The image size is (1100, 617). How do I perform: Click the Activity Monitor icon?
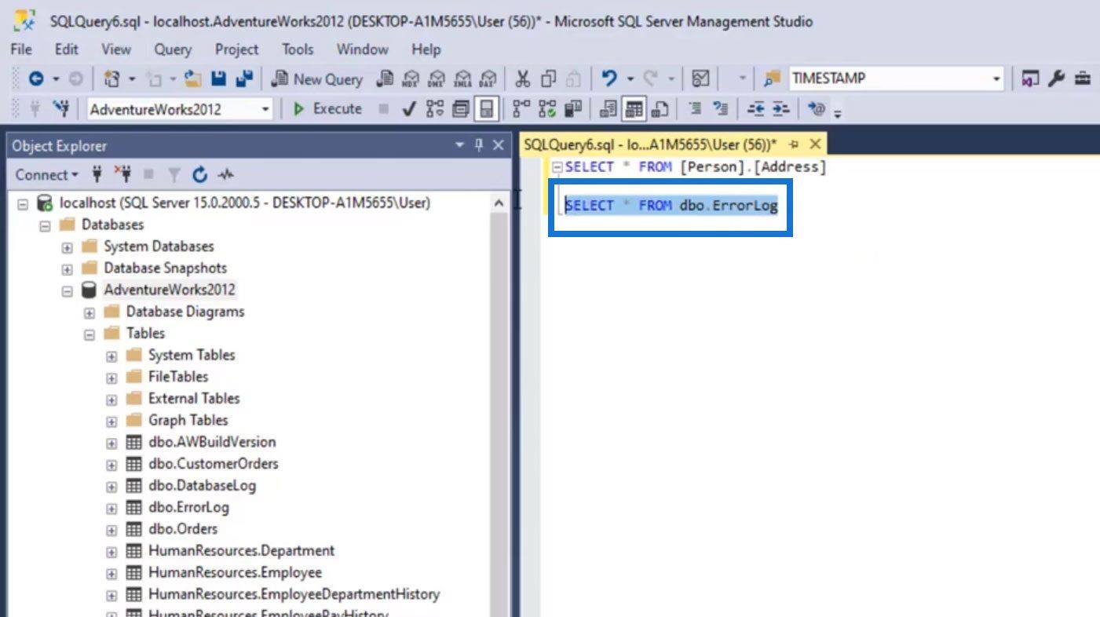[701, 78]
